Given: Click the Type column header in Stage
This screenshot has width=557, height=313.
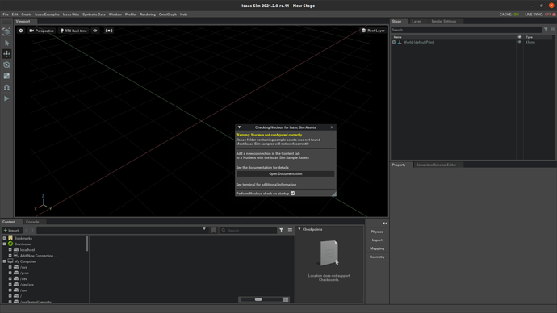Looking at the screenshot, I should pos(529,37).
